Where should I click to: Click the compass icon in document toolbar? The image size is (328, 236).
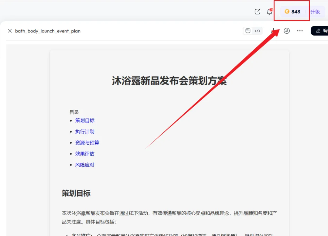tap(287, 31)
